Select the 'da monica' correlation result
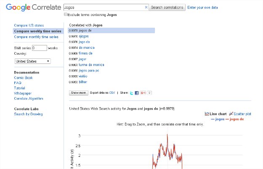263x169 pixels. [87, 48]
